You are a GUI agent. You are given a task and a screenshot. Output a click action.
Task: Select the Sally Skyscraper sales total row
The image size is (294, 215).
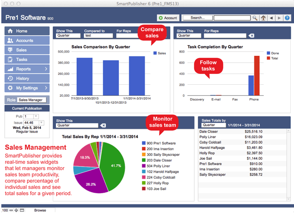click(x=242, y=175)
